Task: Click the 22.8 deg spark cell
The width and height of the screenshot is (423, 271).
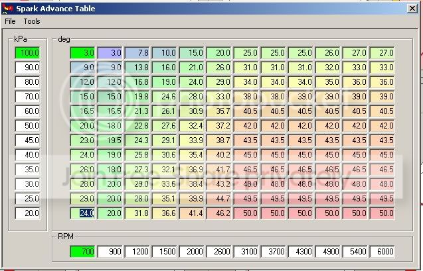Action: coord(137,126)
